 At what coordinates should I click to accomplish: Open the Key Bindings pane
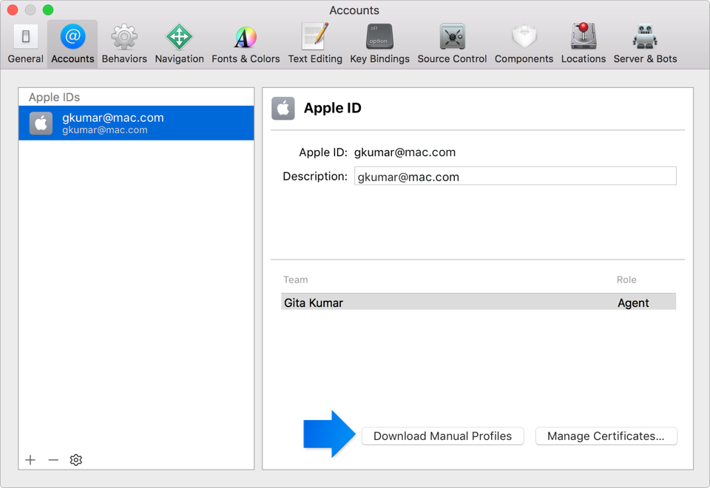click(379, 44)
